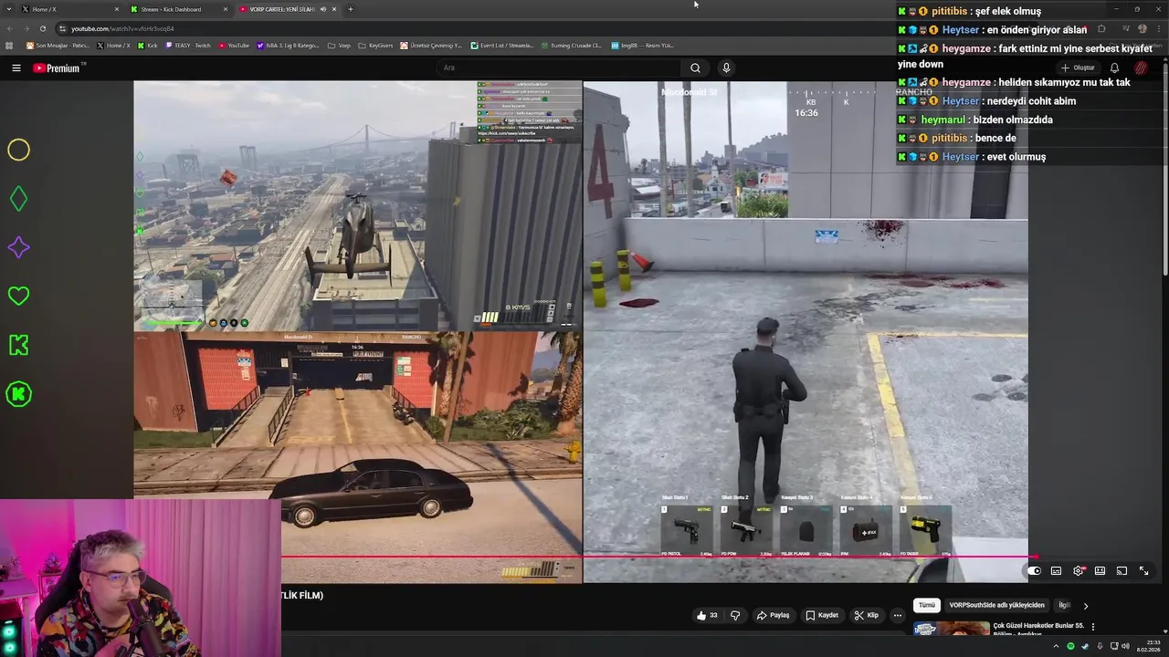Start voice search with the microphone icon
1169x657 pixels.
coord(726,68)
